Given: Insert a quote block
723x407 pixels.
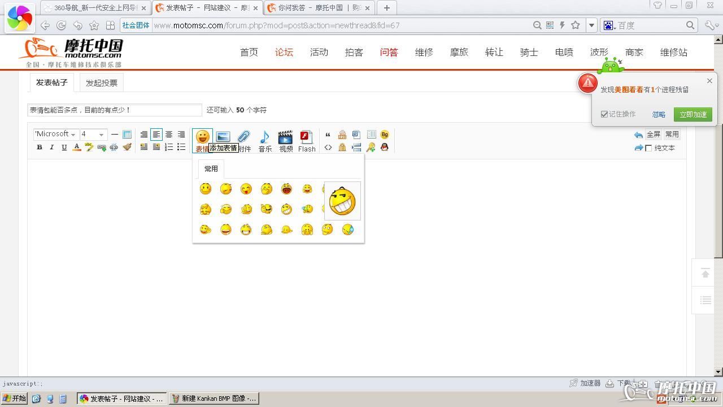Looking at the screenshot, I should (x=328, y=135).
